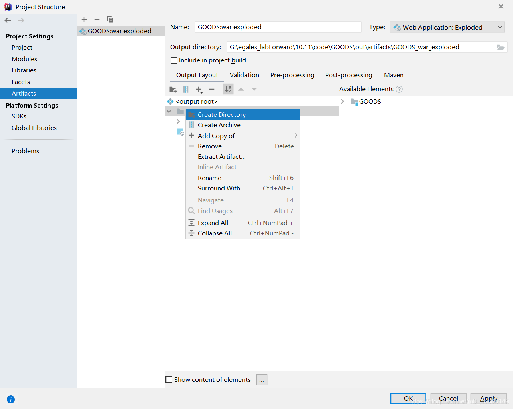Select GOODS:war exploded artifact in list
513x409 pixels.
pos(121,31)
